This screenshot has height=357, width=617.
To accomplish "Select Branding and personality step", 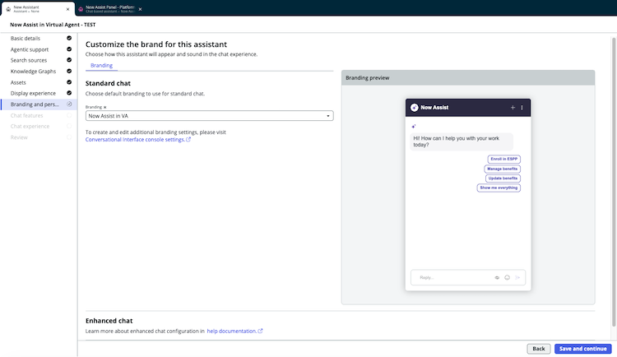I will coord(39,104).
